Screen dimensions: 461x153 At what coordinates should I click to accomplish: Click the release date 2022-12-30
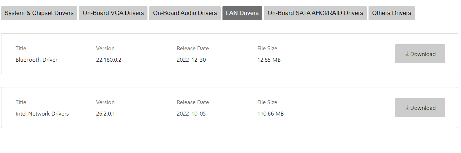click(191, 60)
